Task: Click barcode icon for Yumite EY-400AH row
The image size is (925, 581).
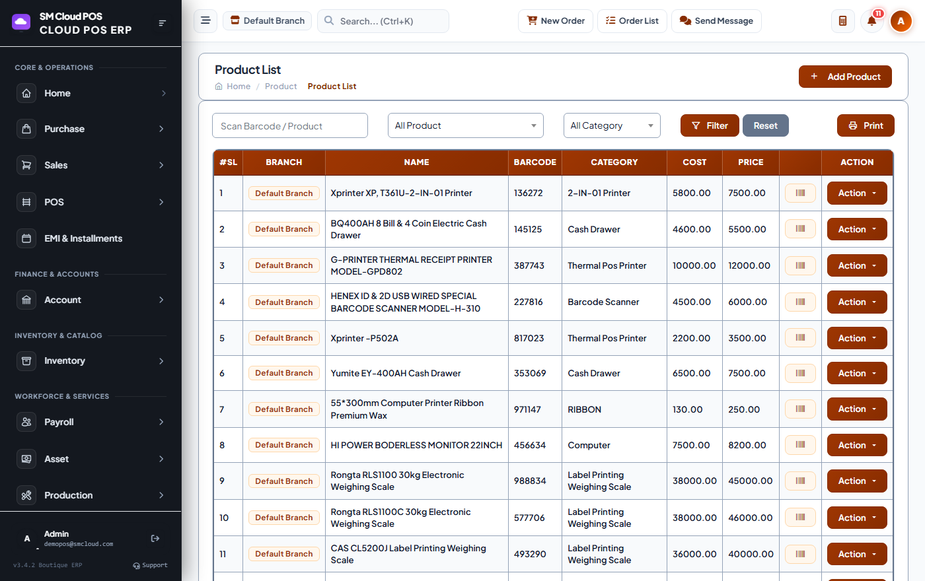Action: pos(800,373)
